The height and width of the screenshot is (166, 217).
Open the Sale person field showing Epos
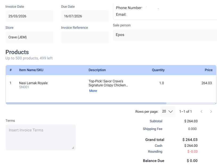[x=165, y=35]
